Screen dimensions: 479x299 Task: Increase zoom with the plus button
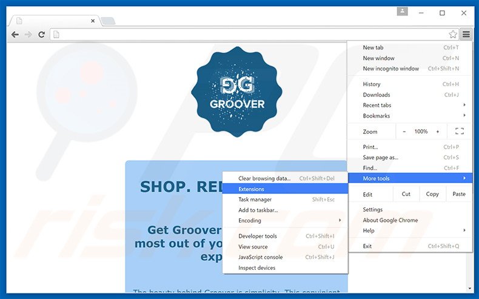coord(438,132)
